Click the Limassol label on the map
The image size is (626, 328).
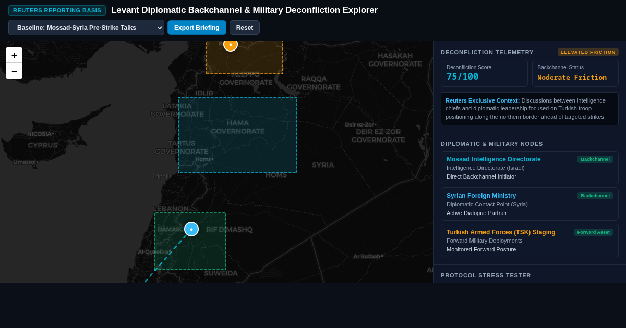point(26,162)
